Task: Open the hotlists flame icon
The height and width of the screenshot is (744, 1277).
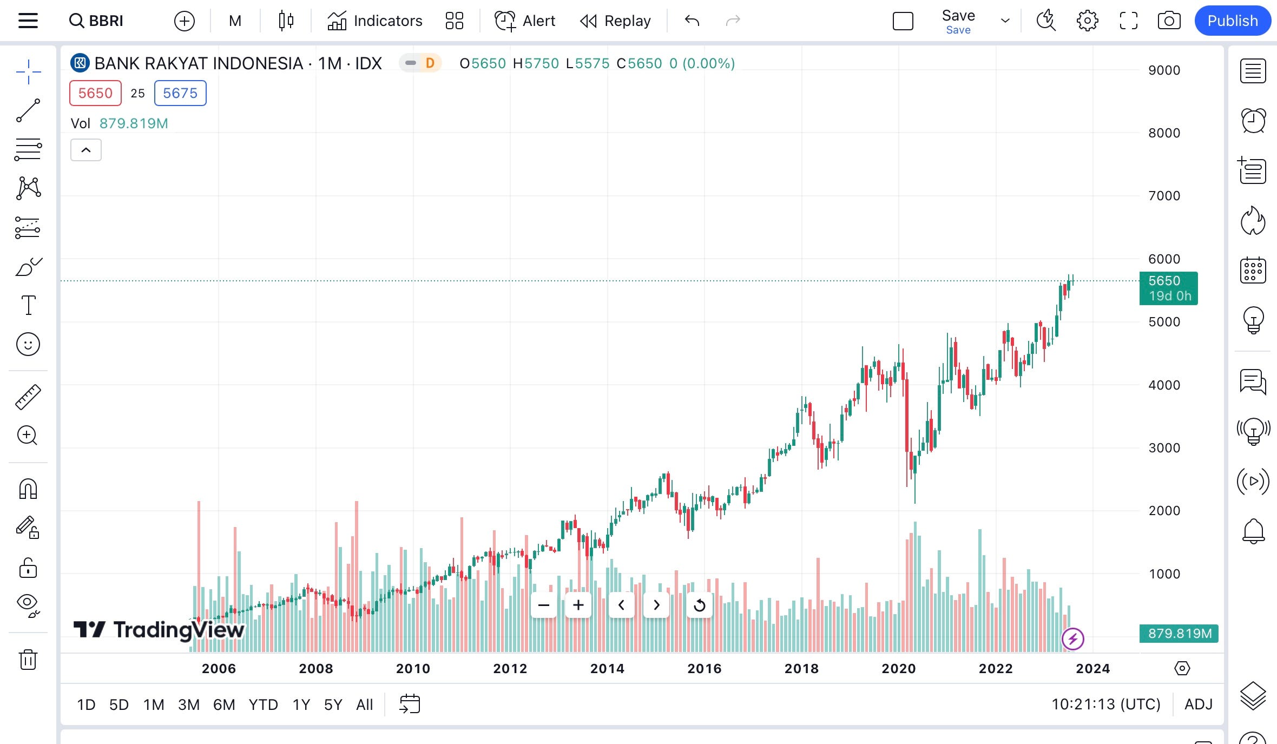Action: click(x=1253, y=220)
